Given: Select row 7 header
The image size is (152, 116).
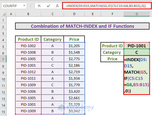Looking at the screenshot, I should pyautogui.click(x=3, y=59).
